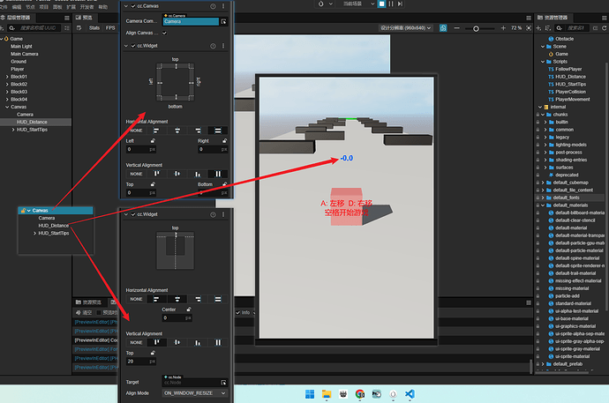Screen dimensions: 609x403
Task: Select vertical stretch alignment in upper Widget
Action: tap(218, 174)
